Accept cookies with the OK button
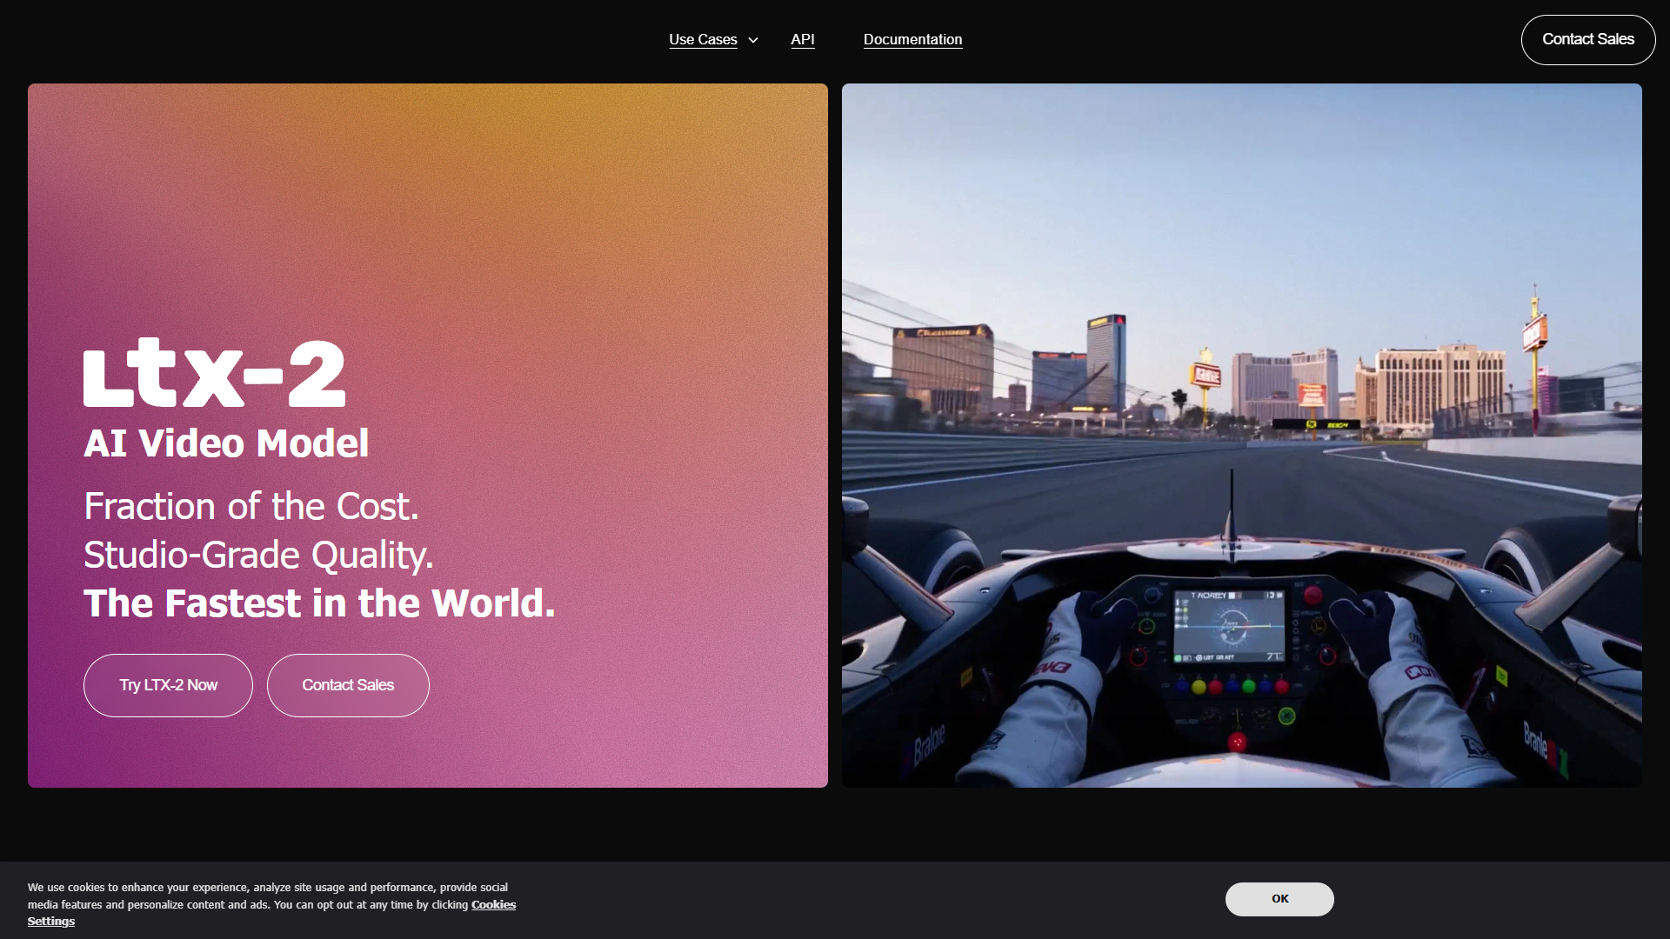Screen dimensions: 1670x939 click(x=1279, y=899)
